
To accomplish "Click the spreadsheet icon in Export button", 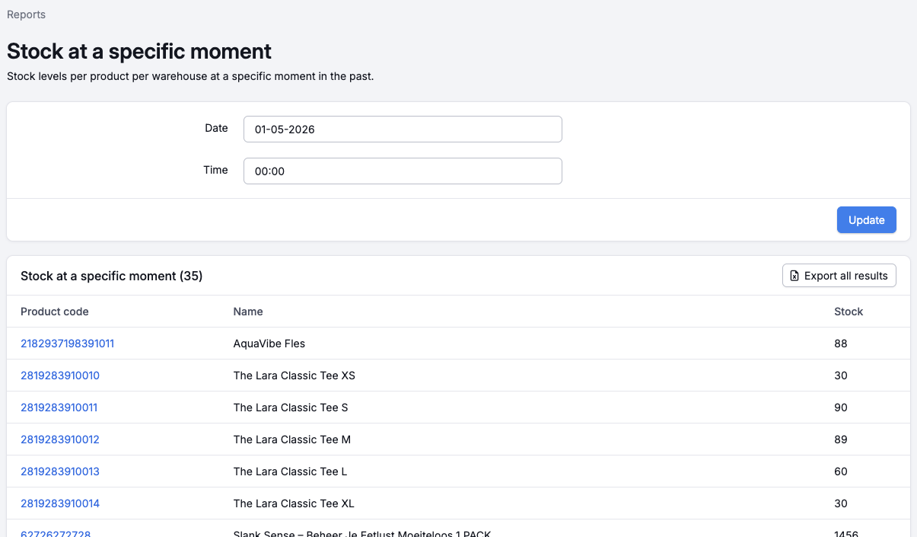I will [x=794, y=276].
